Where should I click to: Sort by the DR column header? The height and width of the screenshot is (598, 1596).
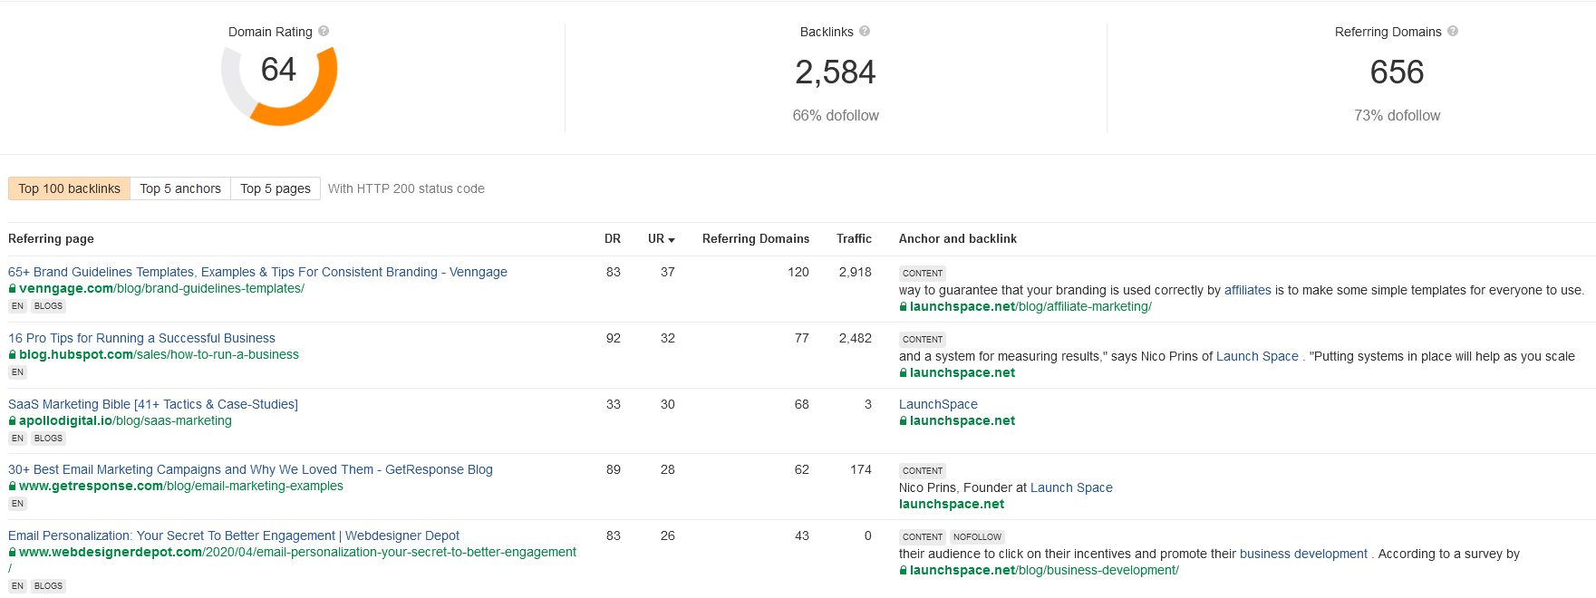613,239
